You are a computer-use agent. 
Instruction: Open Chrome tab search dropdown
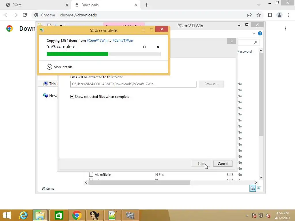click(x=259, y=5)
